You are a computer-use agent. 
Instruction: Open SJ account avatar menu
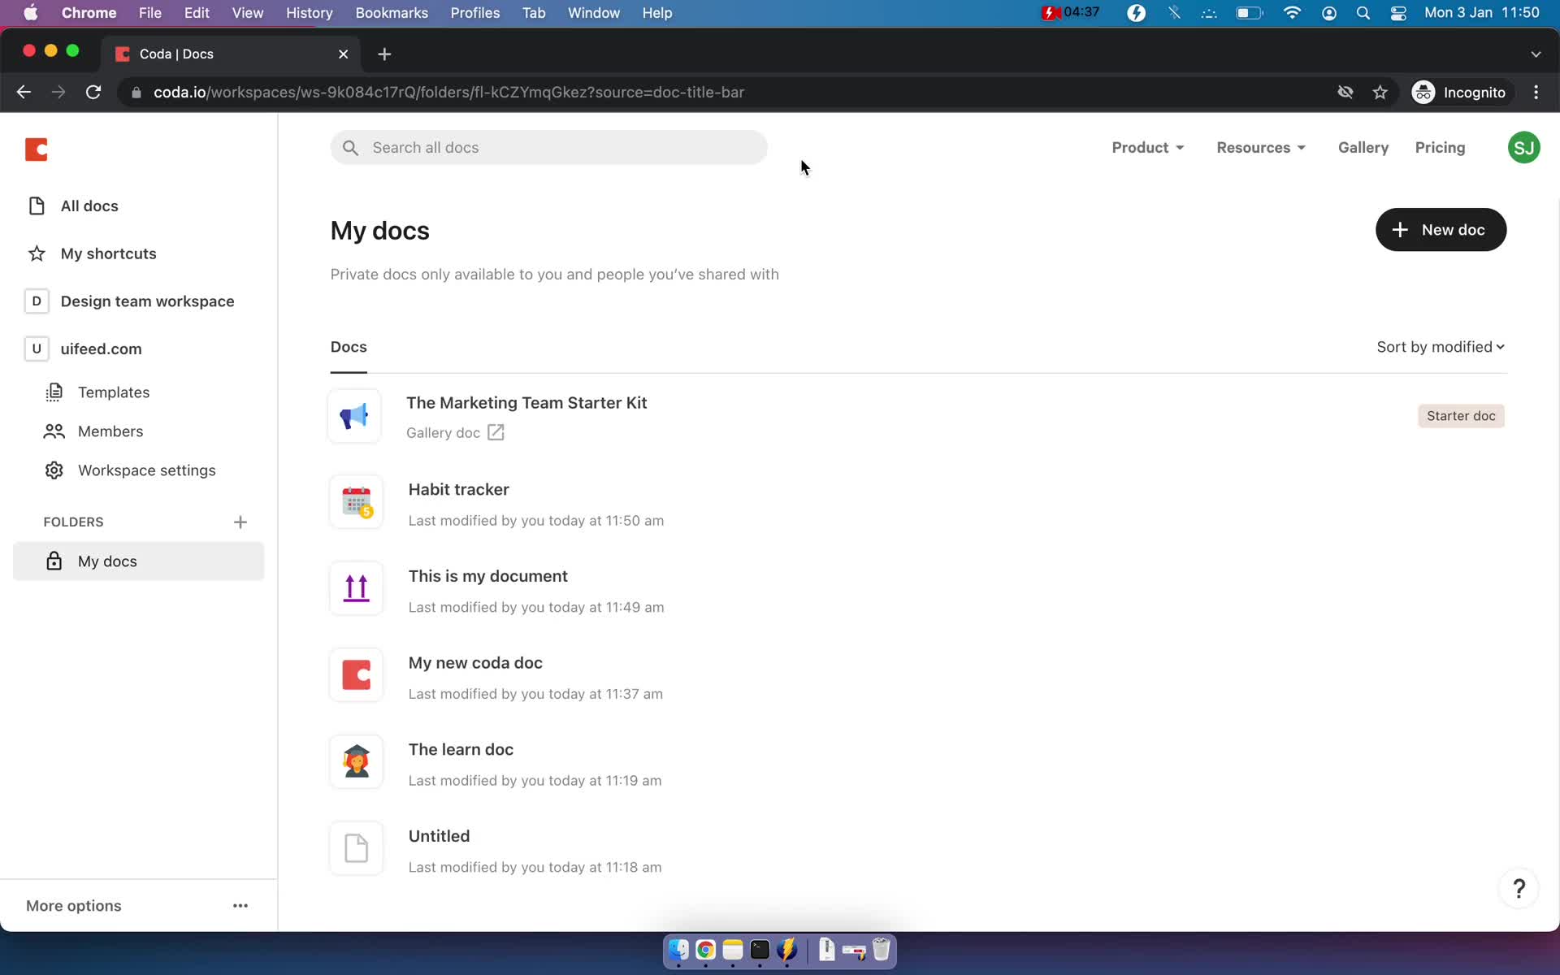coord(1523,148)
